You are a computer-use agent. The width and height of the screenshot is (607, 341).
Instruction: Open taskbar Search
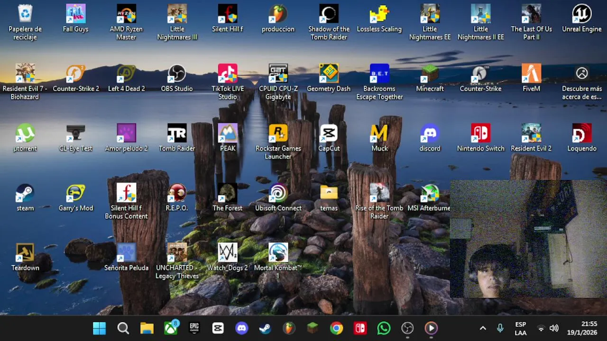(x=123, y=328)
